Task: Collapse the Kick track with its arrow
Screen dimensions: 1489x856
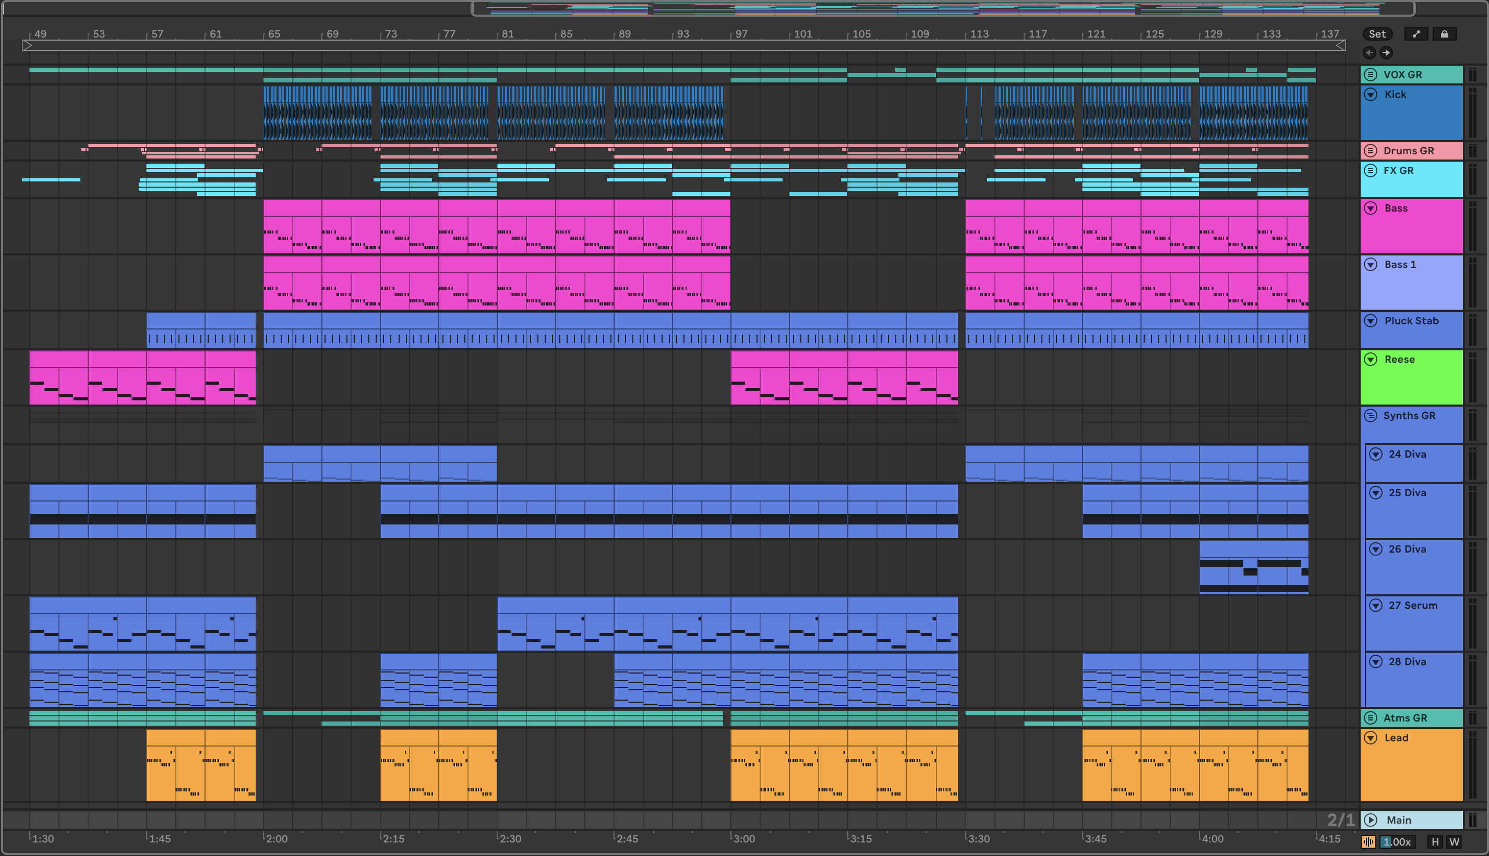Action: pyautogui.click(x=1371, y=95)
